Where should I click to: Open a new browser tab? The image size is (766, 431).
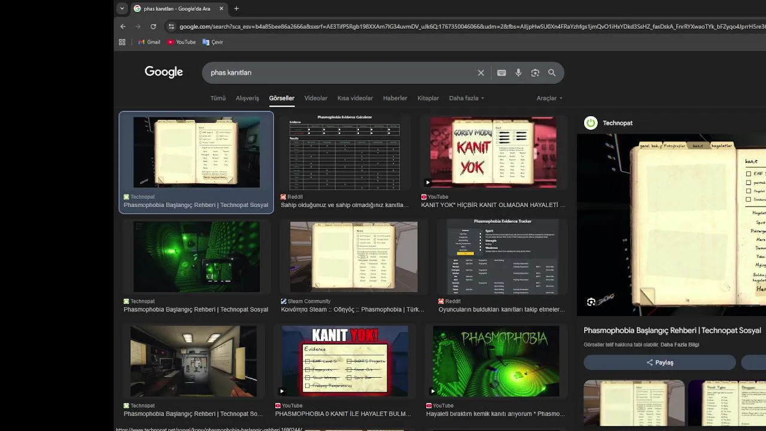pyautogui.click(x=236, y=8)
